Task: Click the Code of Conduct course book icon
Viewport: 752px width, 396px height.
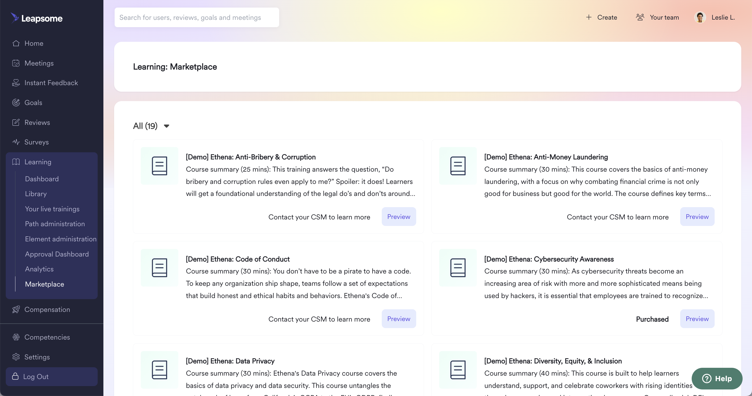Action: (159, 268)
